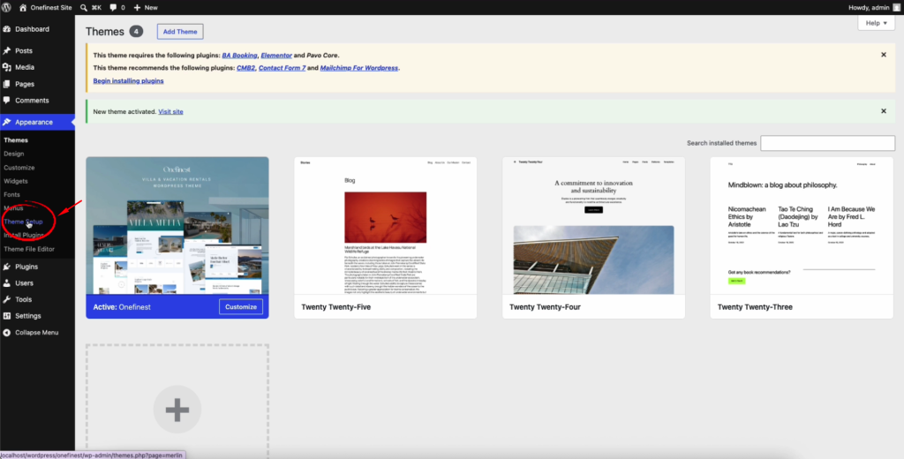Open the Twenty Twenty-Four theme thumbnail
The height and width of the screenshot is (459, 904).
tap(593, 225)
